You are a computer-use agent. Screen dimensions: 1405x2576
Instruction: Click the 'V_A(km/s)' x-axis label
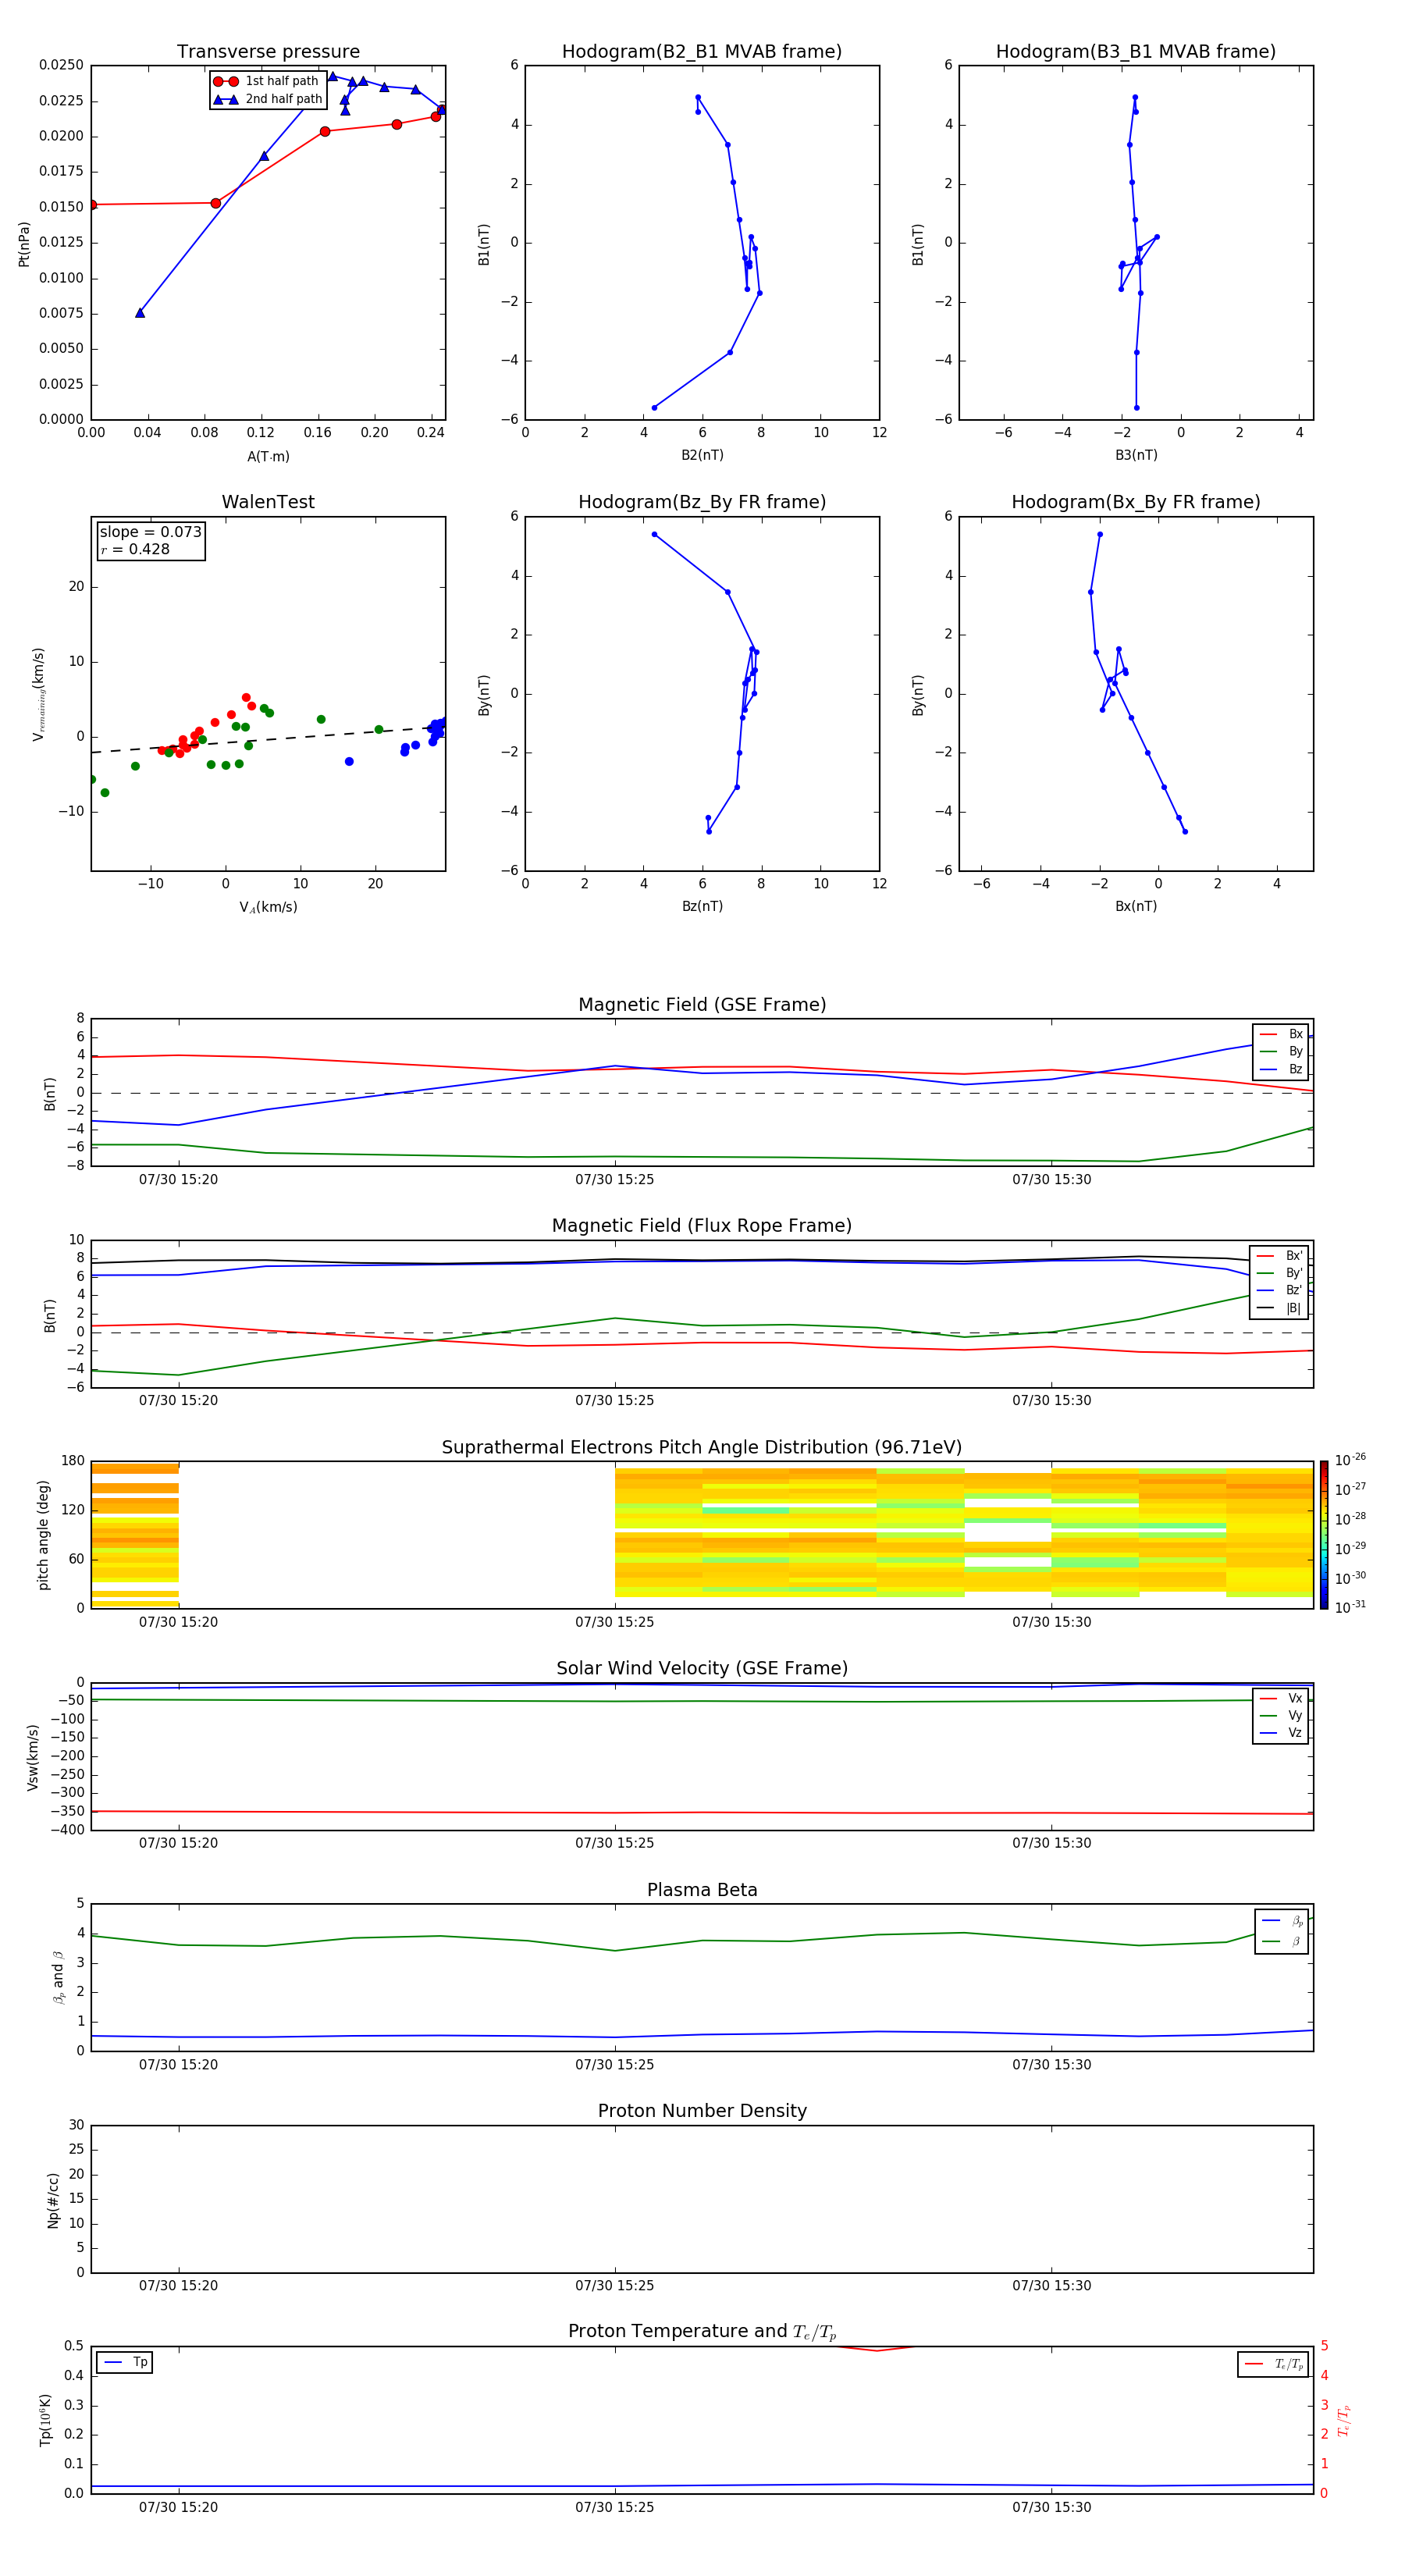click(x=268, y=908)
